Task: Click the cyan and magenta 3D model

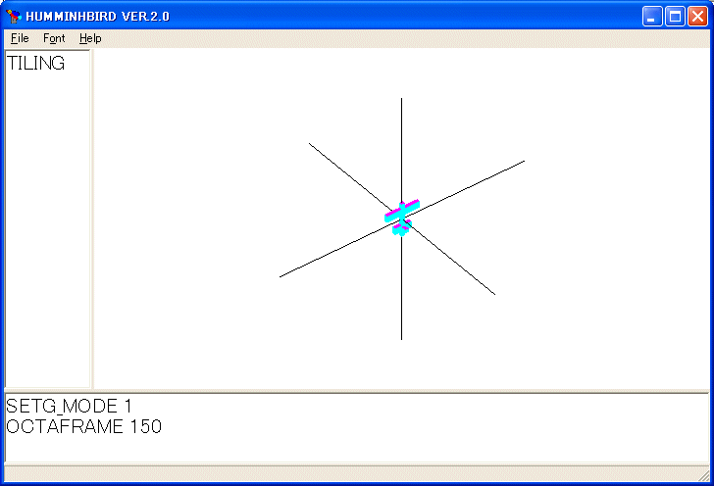Action: click(402, 218)
